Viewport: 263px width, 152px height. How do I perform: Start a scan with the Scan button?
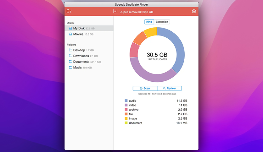click(145, 88)
